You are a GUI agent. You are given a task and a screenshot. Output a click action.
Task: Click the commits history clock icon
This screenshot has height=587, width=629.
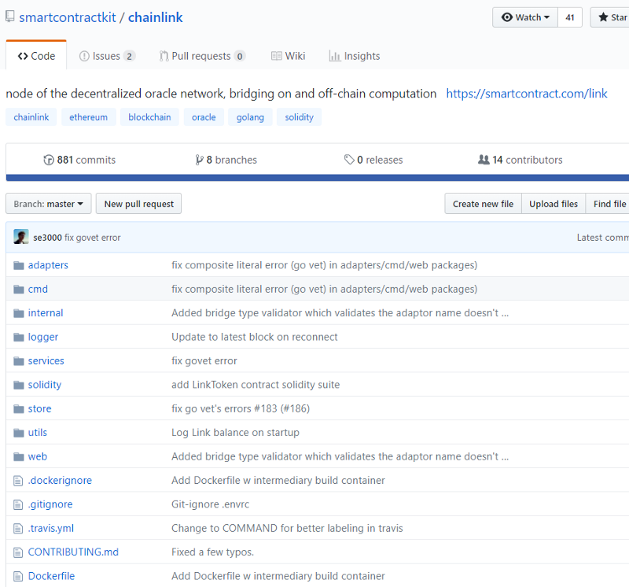(49, 160)
